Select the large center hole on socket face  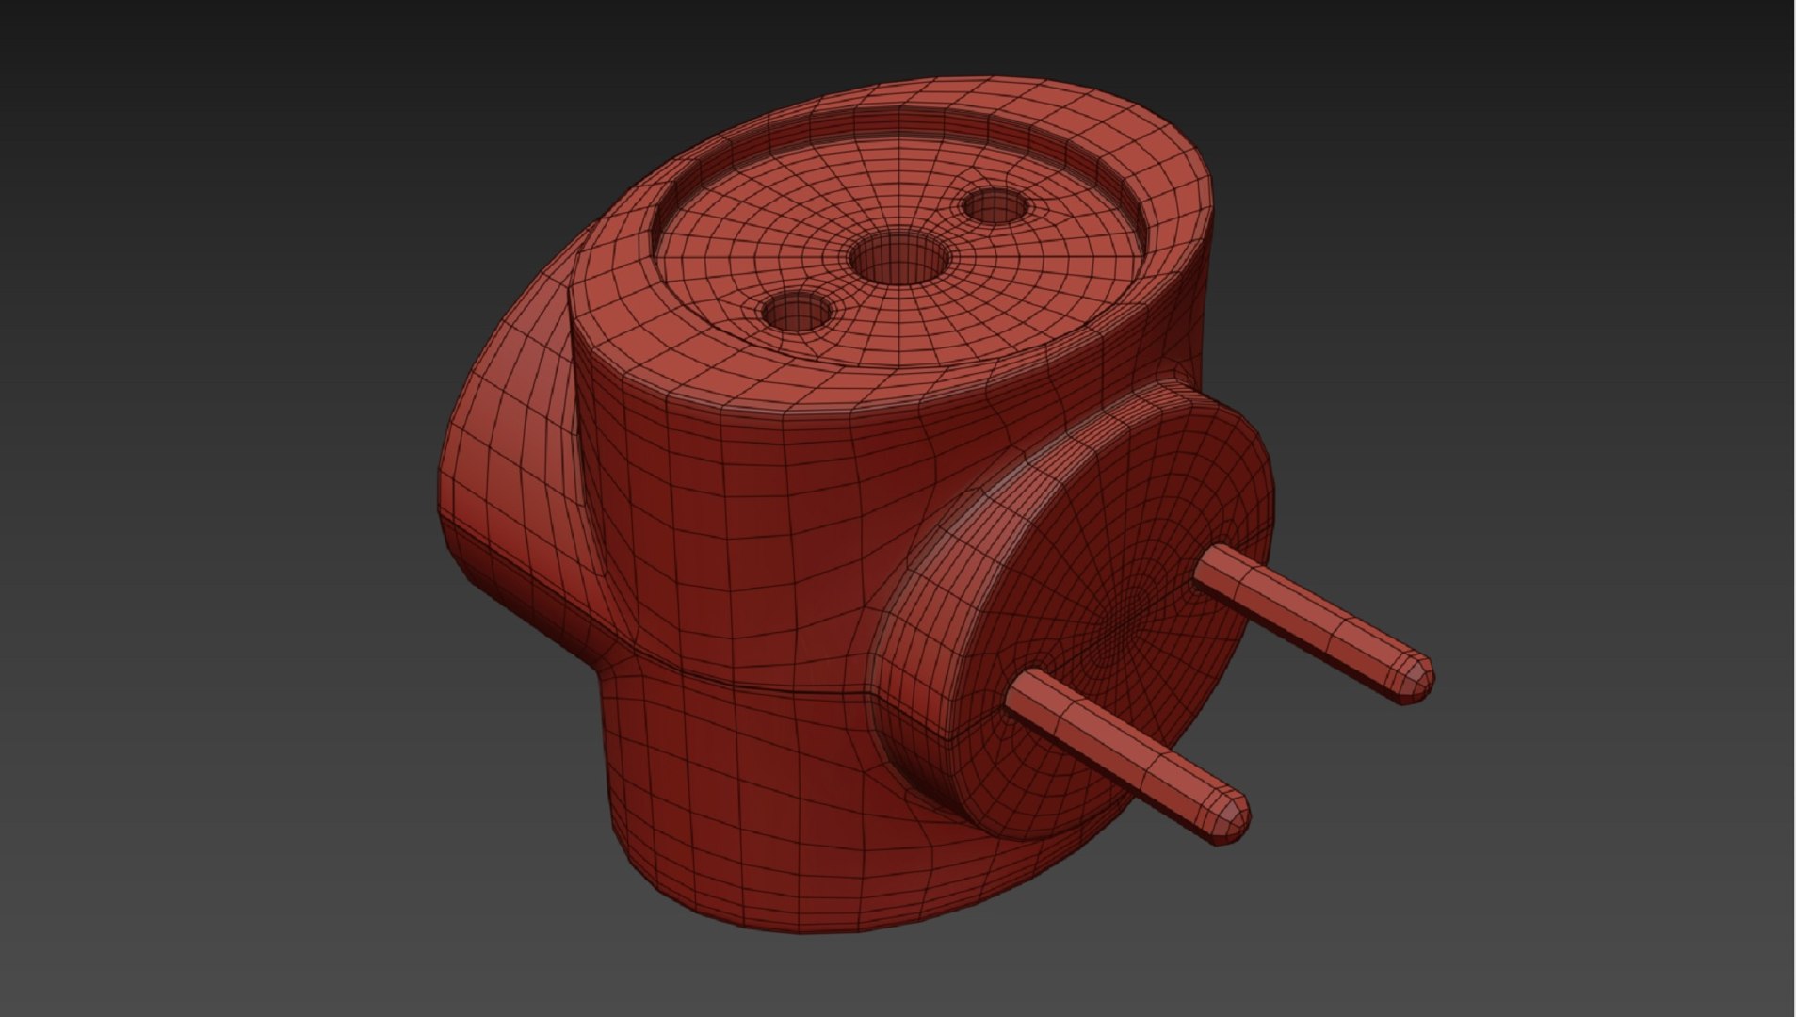898,258
